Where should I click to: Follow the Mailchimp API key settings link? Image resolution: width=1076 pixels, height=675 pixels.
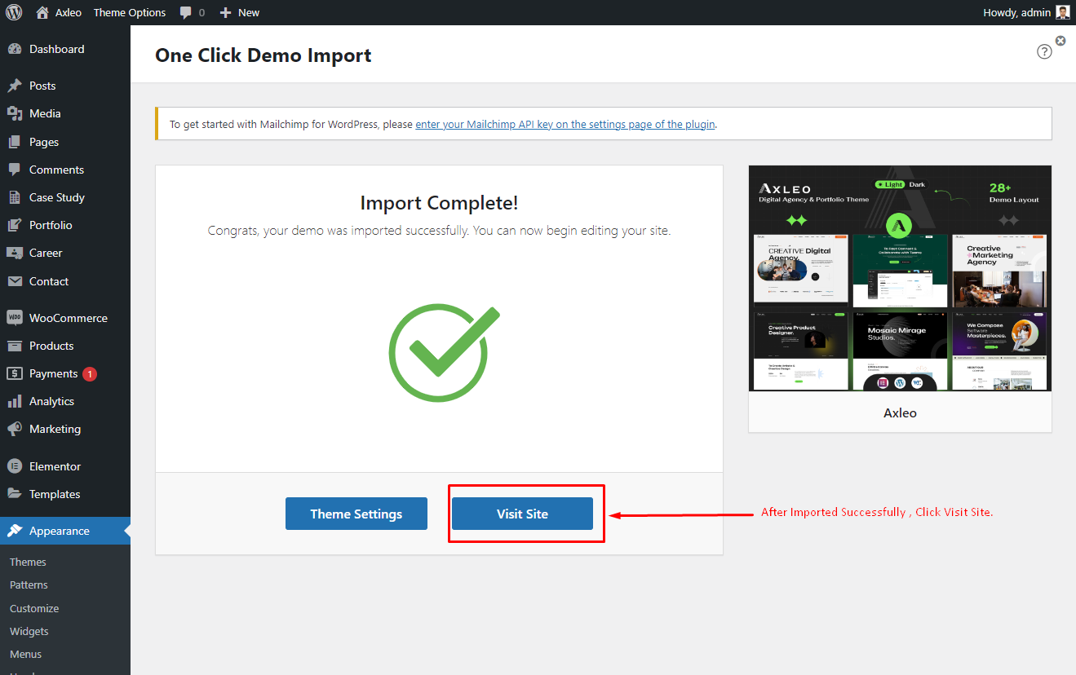pos(565,125)
